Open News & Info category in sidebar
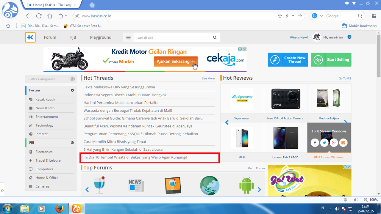381x214 pixels. pyautogui.click(x=45, y=108)
